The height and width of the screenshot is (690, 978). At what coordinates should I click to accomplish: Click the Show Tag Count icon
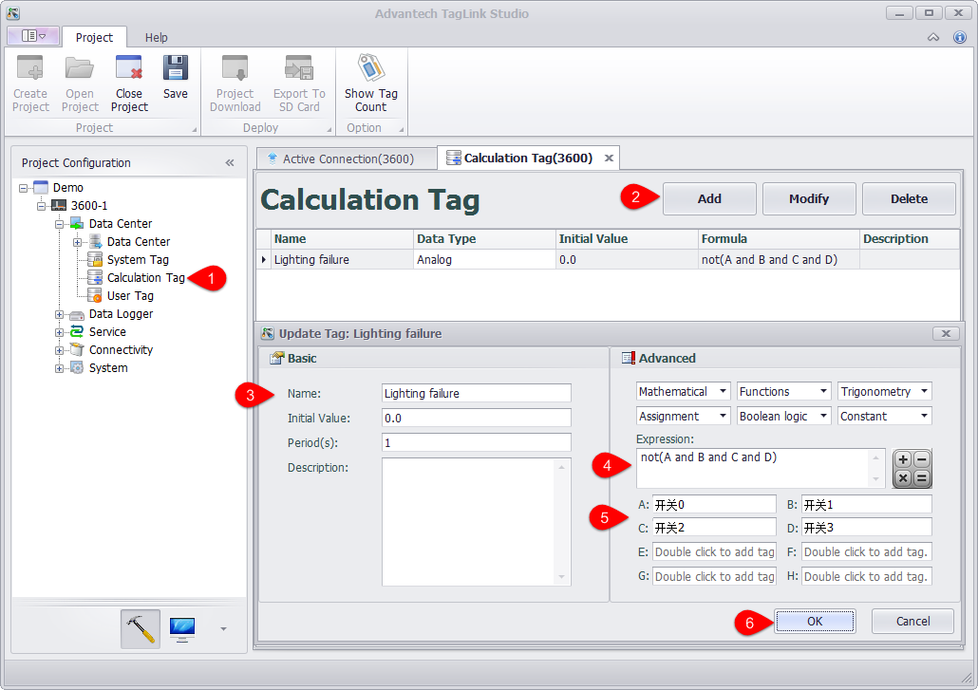tap(370, 70)
